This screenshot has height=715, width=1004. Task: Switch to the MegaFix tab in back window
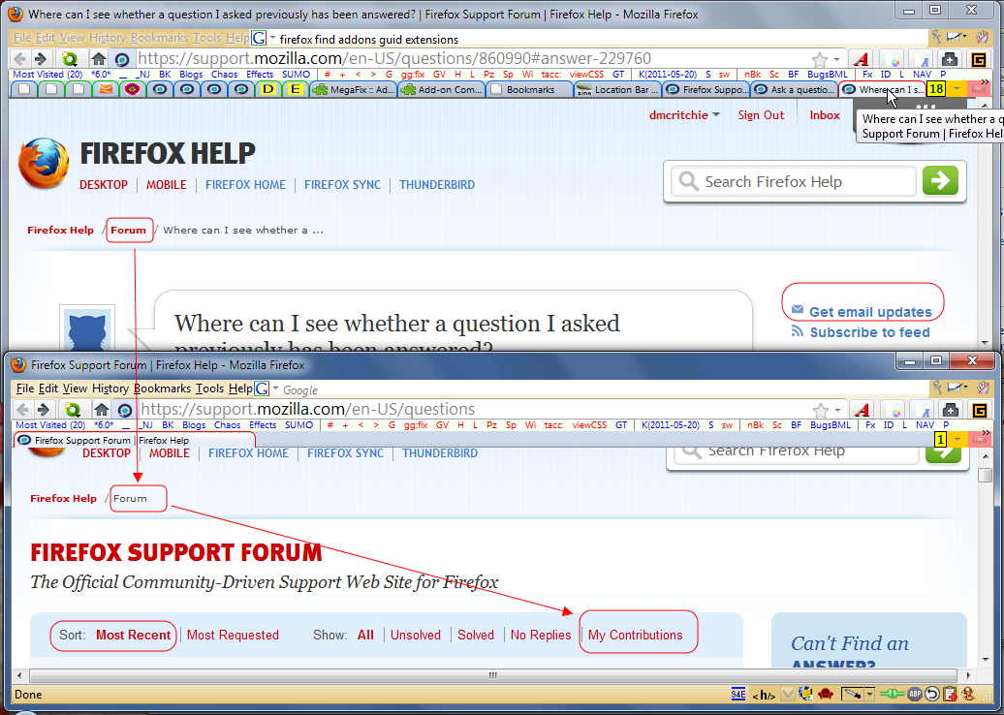[354, 89]
